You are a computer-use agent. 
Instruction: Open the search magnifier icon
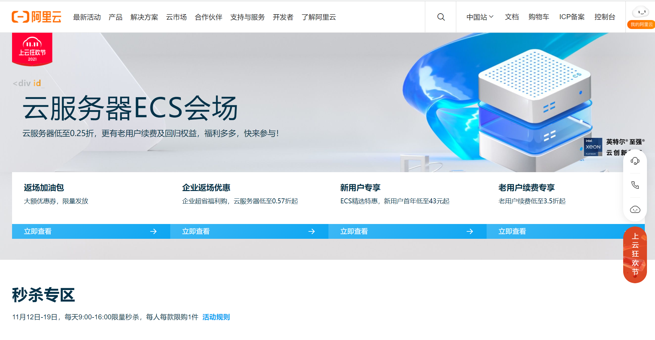[x=441, y=17]
